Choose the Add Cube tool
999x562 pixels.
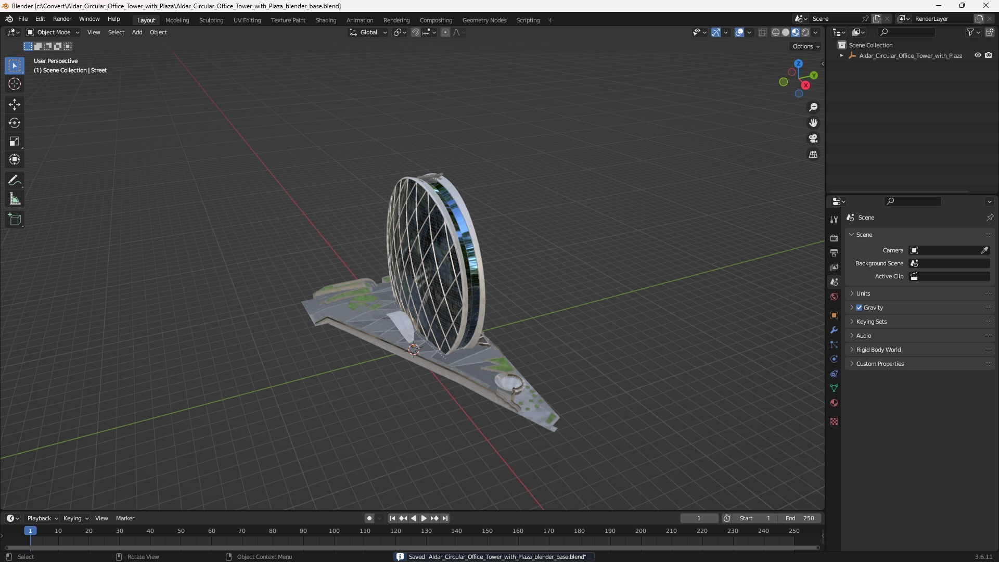pos(15,220)
